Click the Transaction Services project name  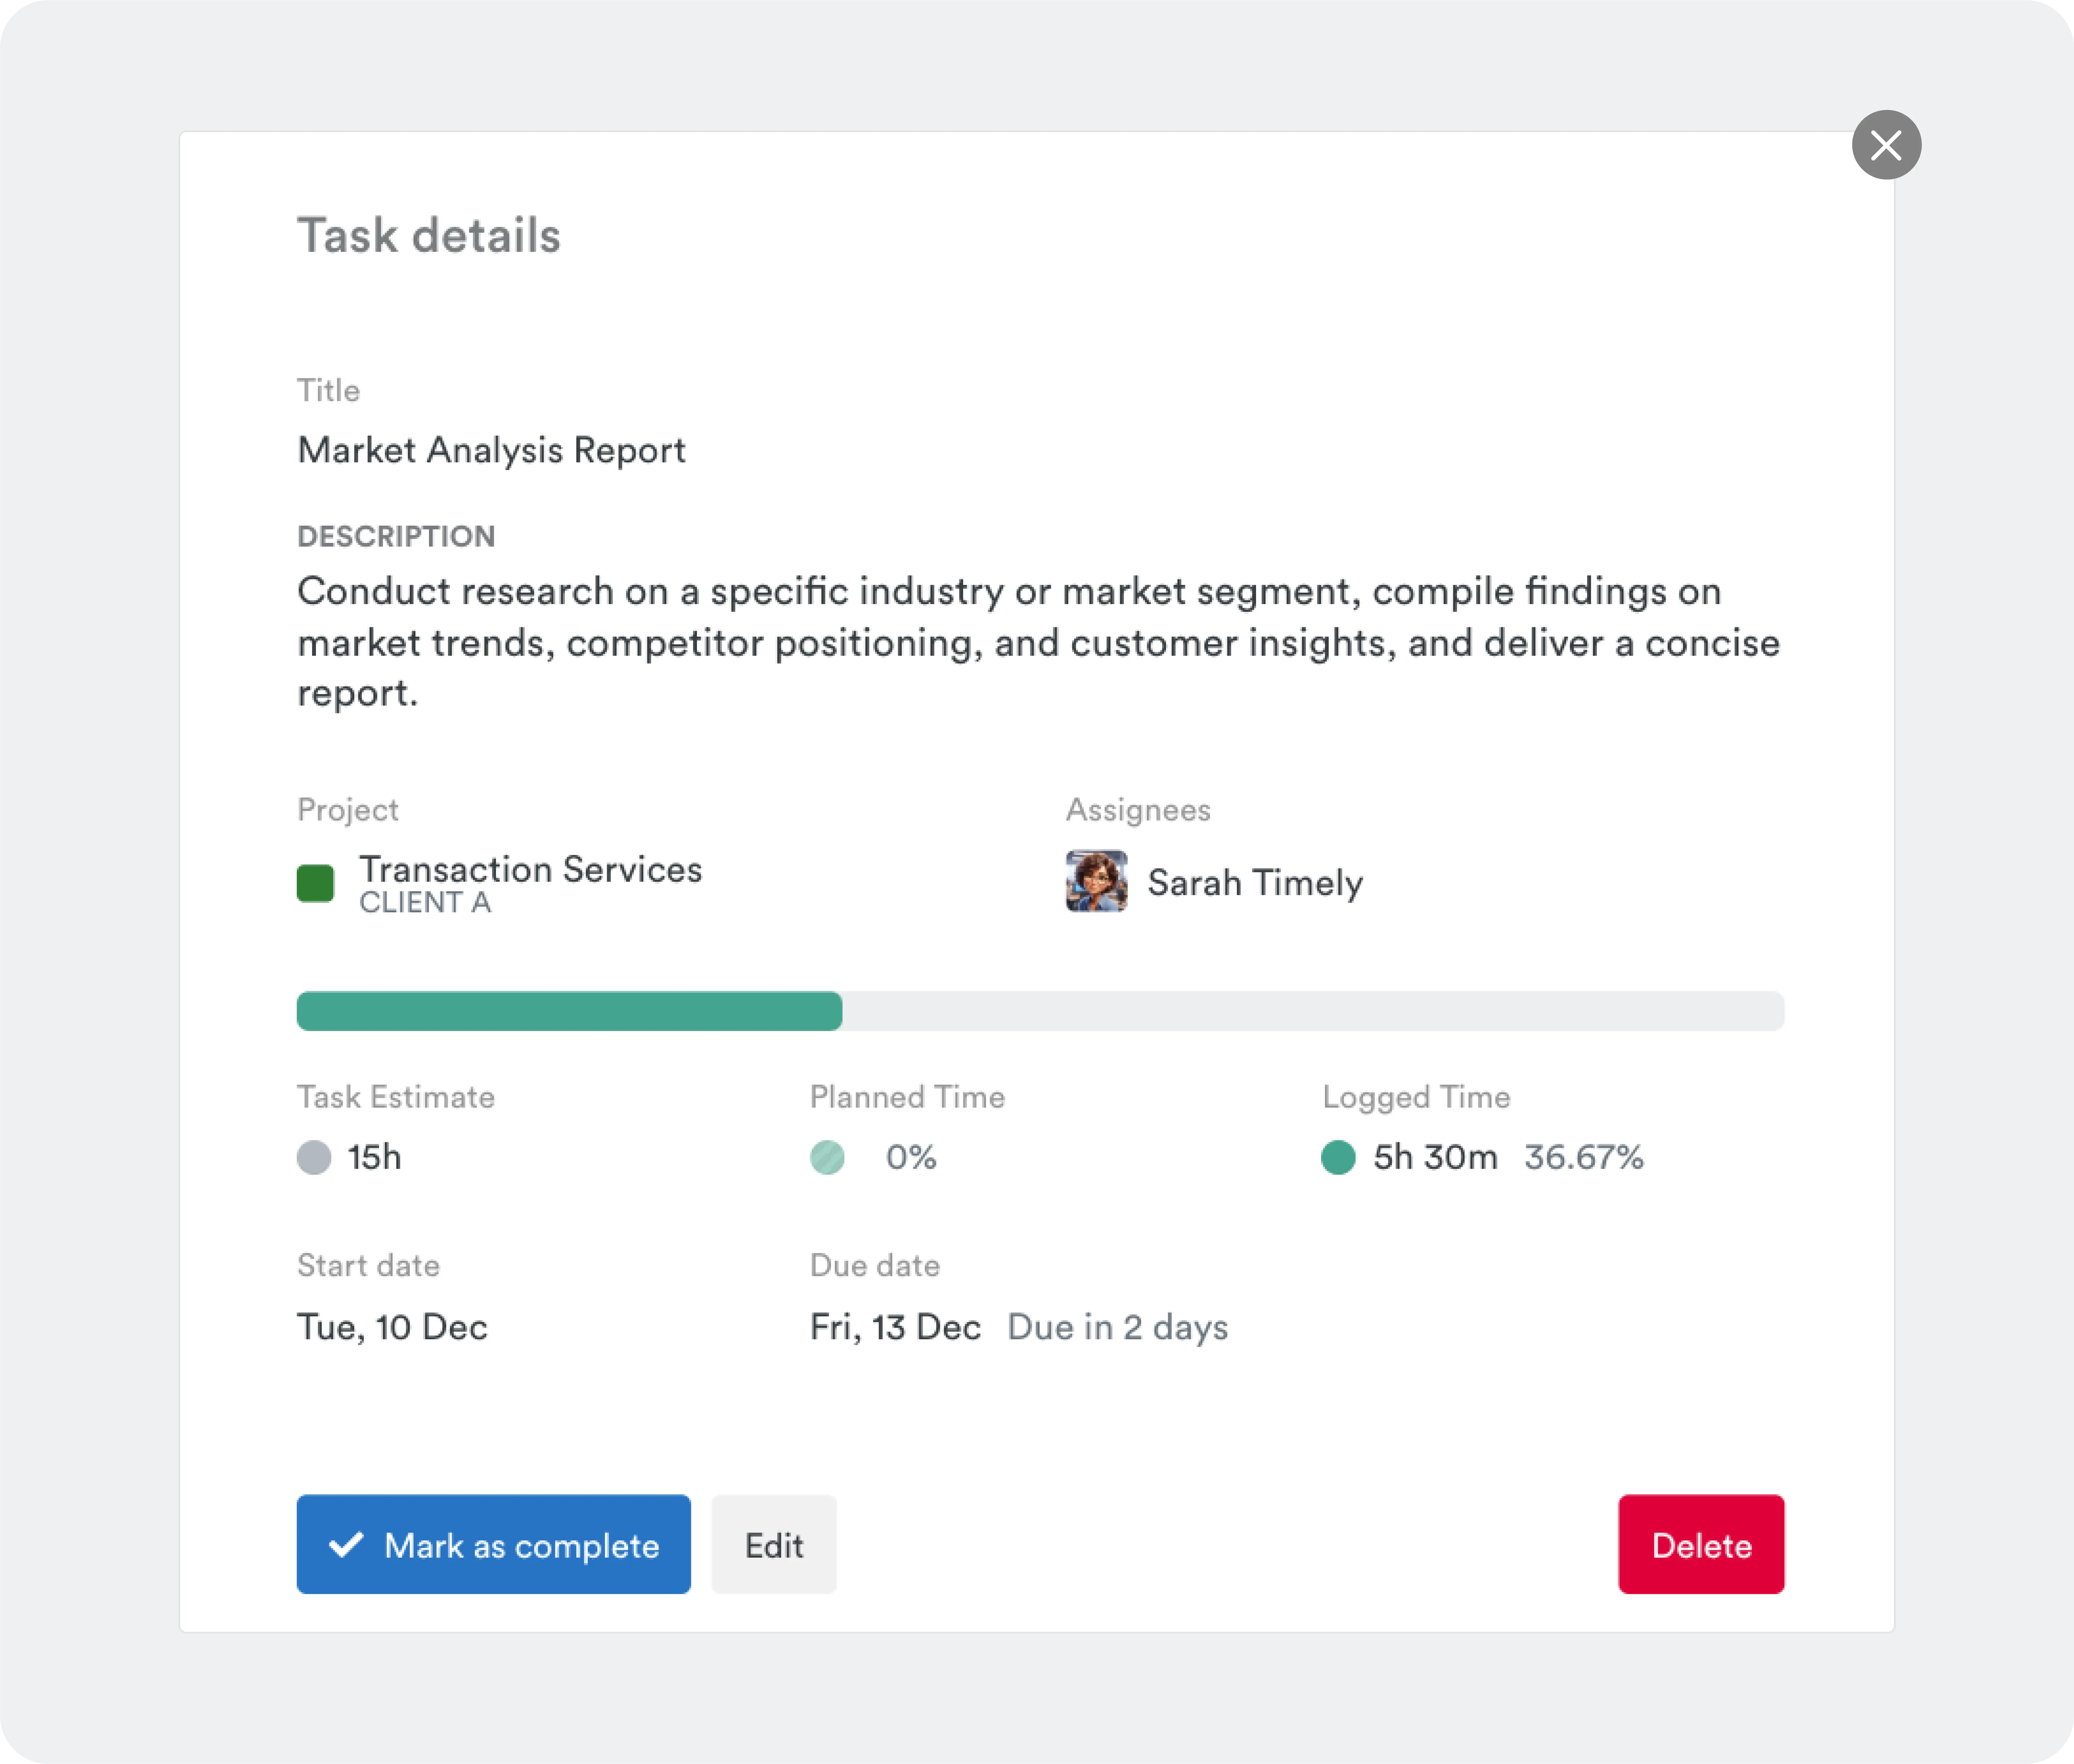(530, 869)
